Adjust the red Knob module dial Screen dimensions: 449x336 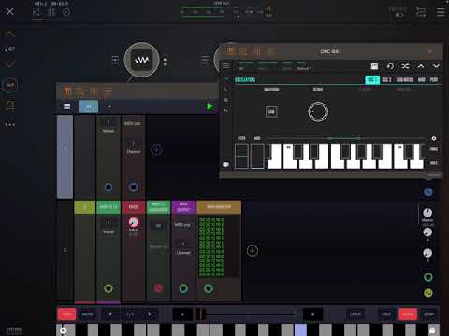click(x=134, y=222)
